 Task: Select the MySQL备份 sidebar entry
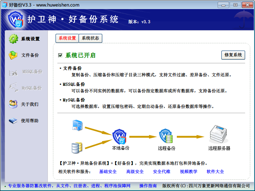click(x=32, y=88)
